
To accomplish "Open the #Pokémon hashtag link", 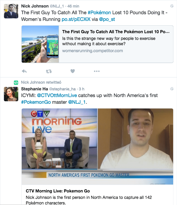I will (99, 13).
